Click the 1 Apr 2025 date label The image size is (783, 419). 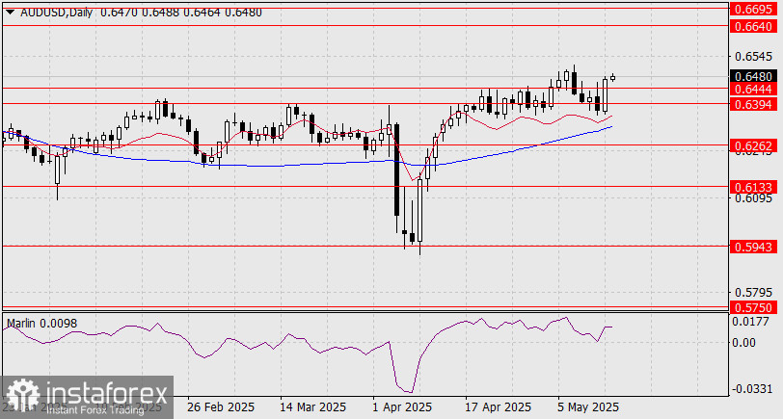coord(402,407)
